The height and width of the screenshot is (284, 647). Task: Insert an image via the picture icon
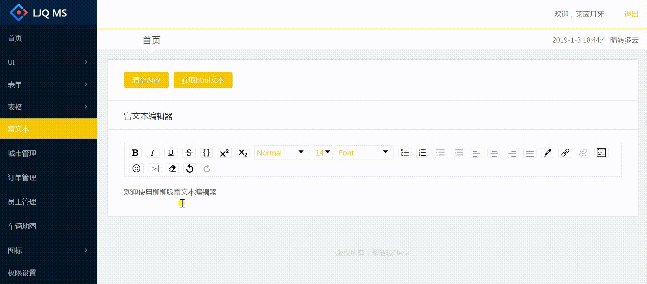click(154, 168)
